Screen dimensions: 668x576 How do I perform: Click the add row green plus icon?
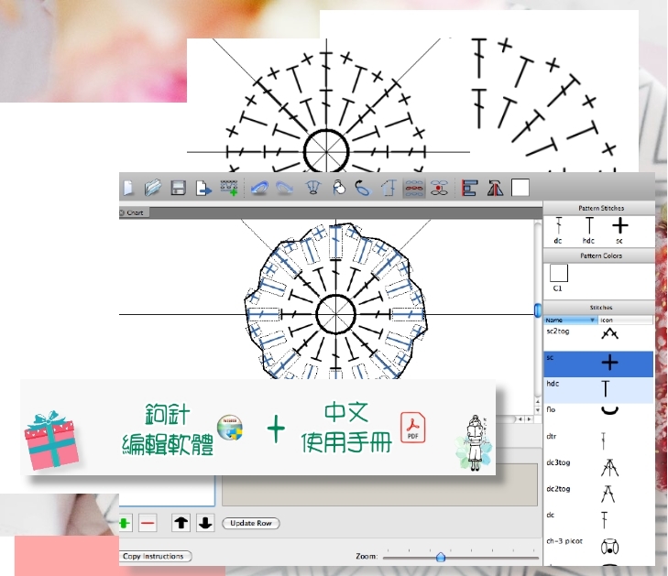coord(124,523)
